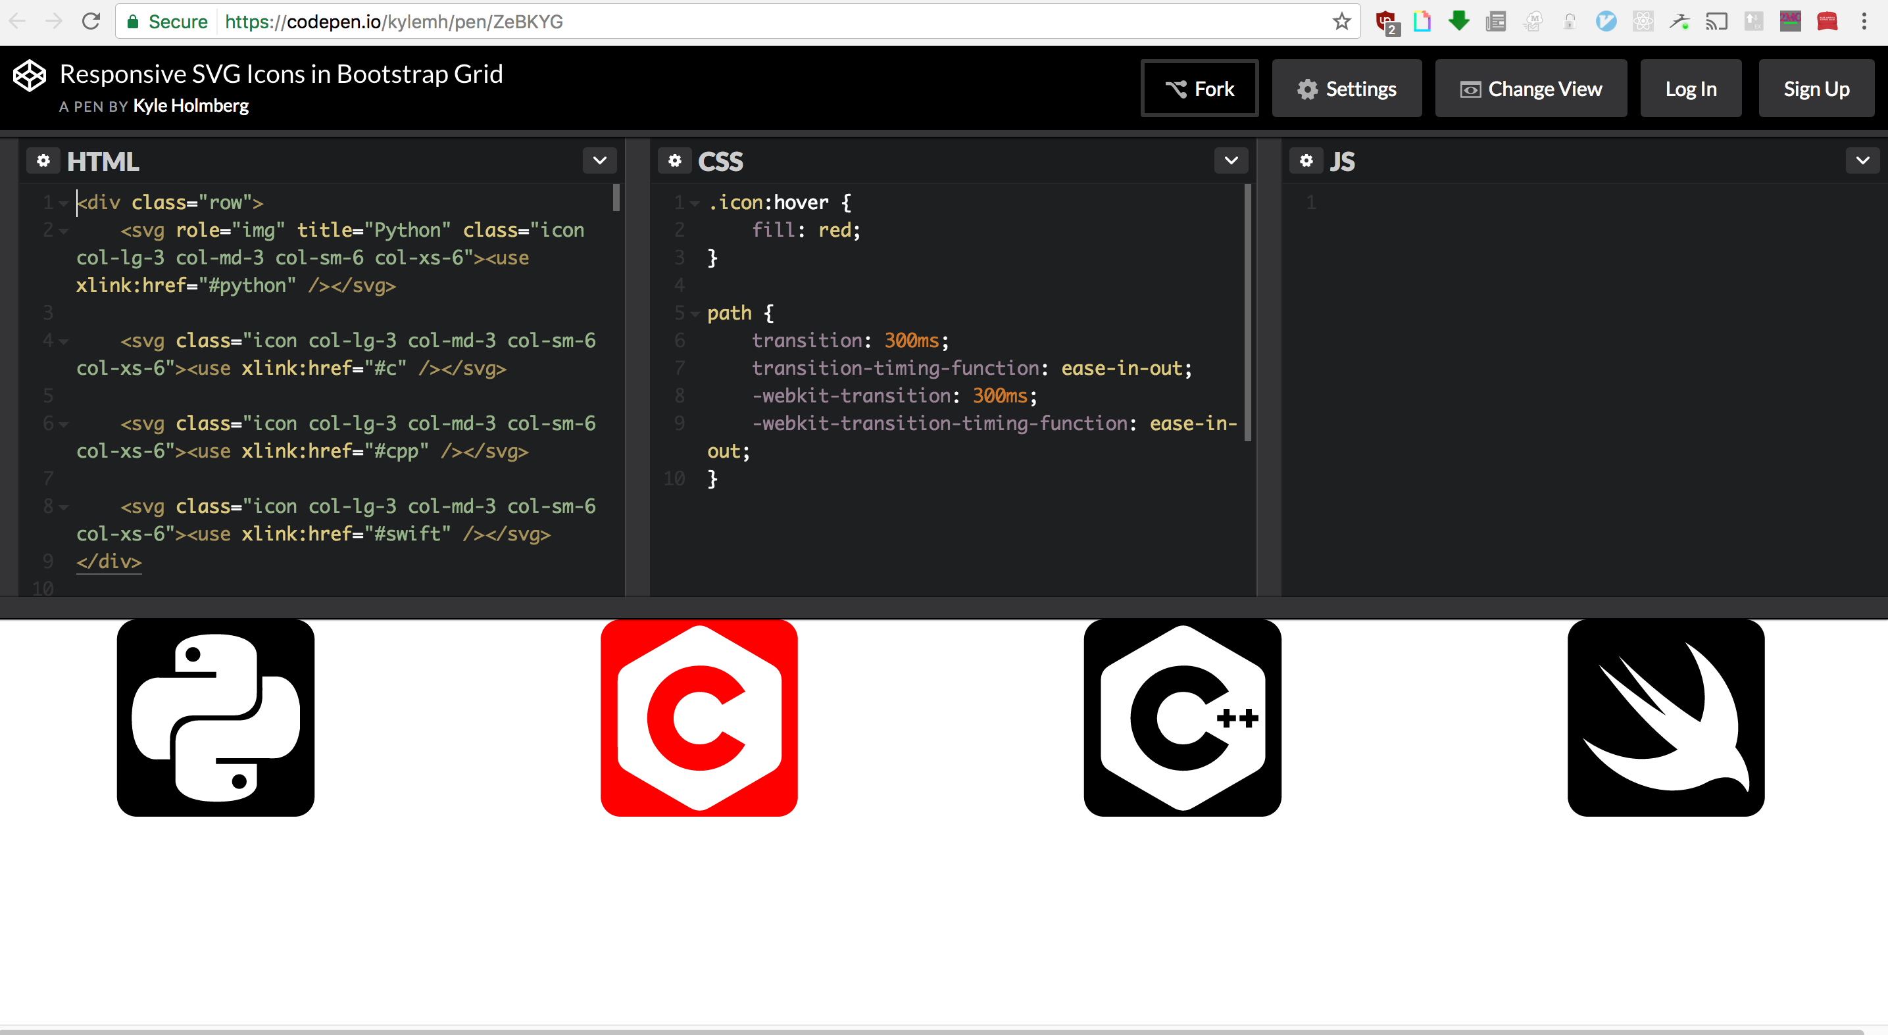Collapse HTML line 1 fold arrow
The image size is (1888, 1035).
[x=64, y=204]
